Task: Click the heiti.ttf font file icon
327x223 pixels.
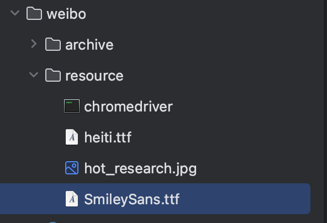Action: (72, 137)
